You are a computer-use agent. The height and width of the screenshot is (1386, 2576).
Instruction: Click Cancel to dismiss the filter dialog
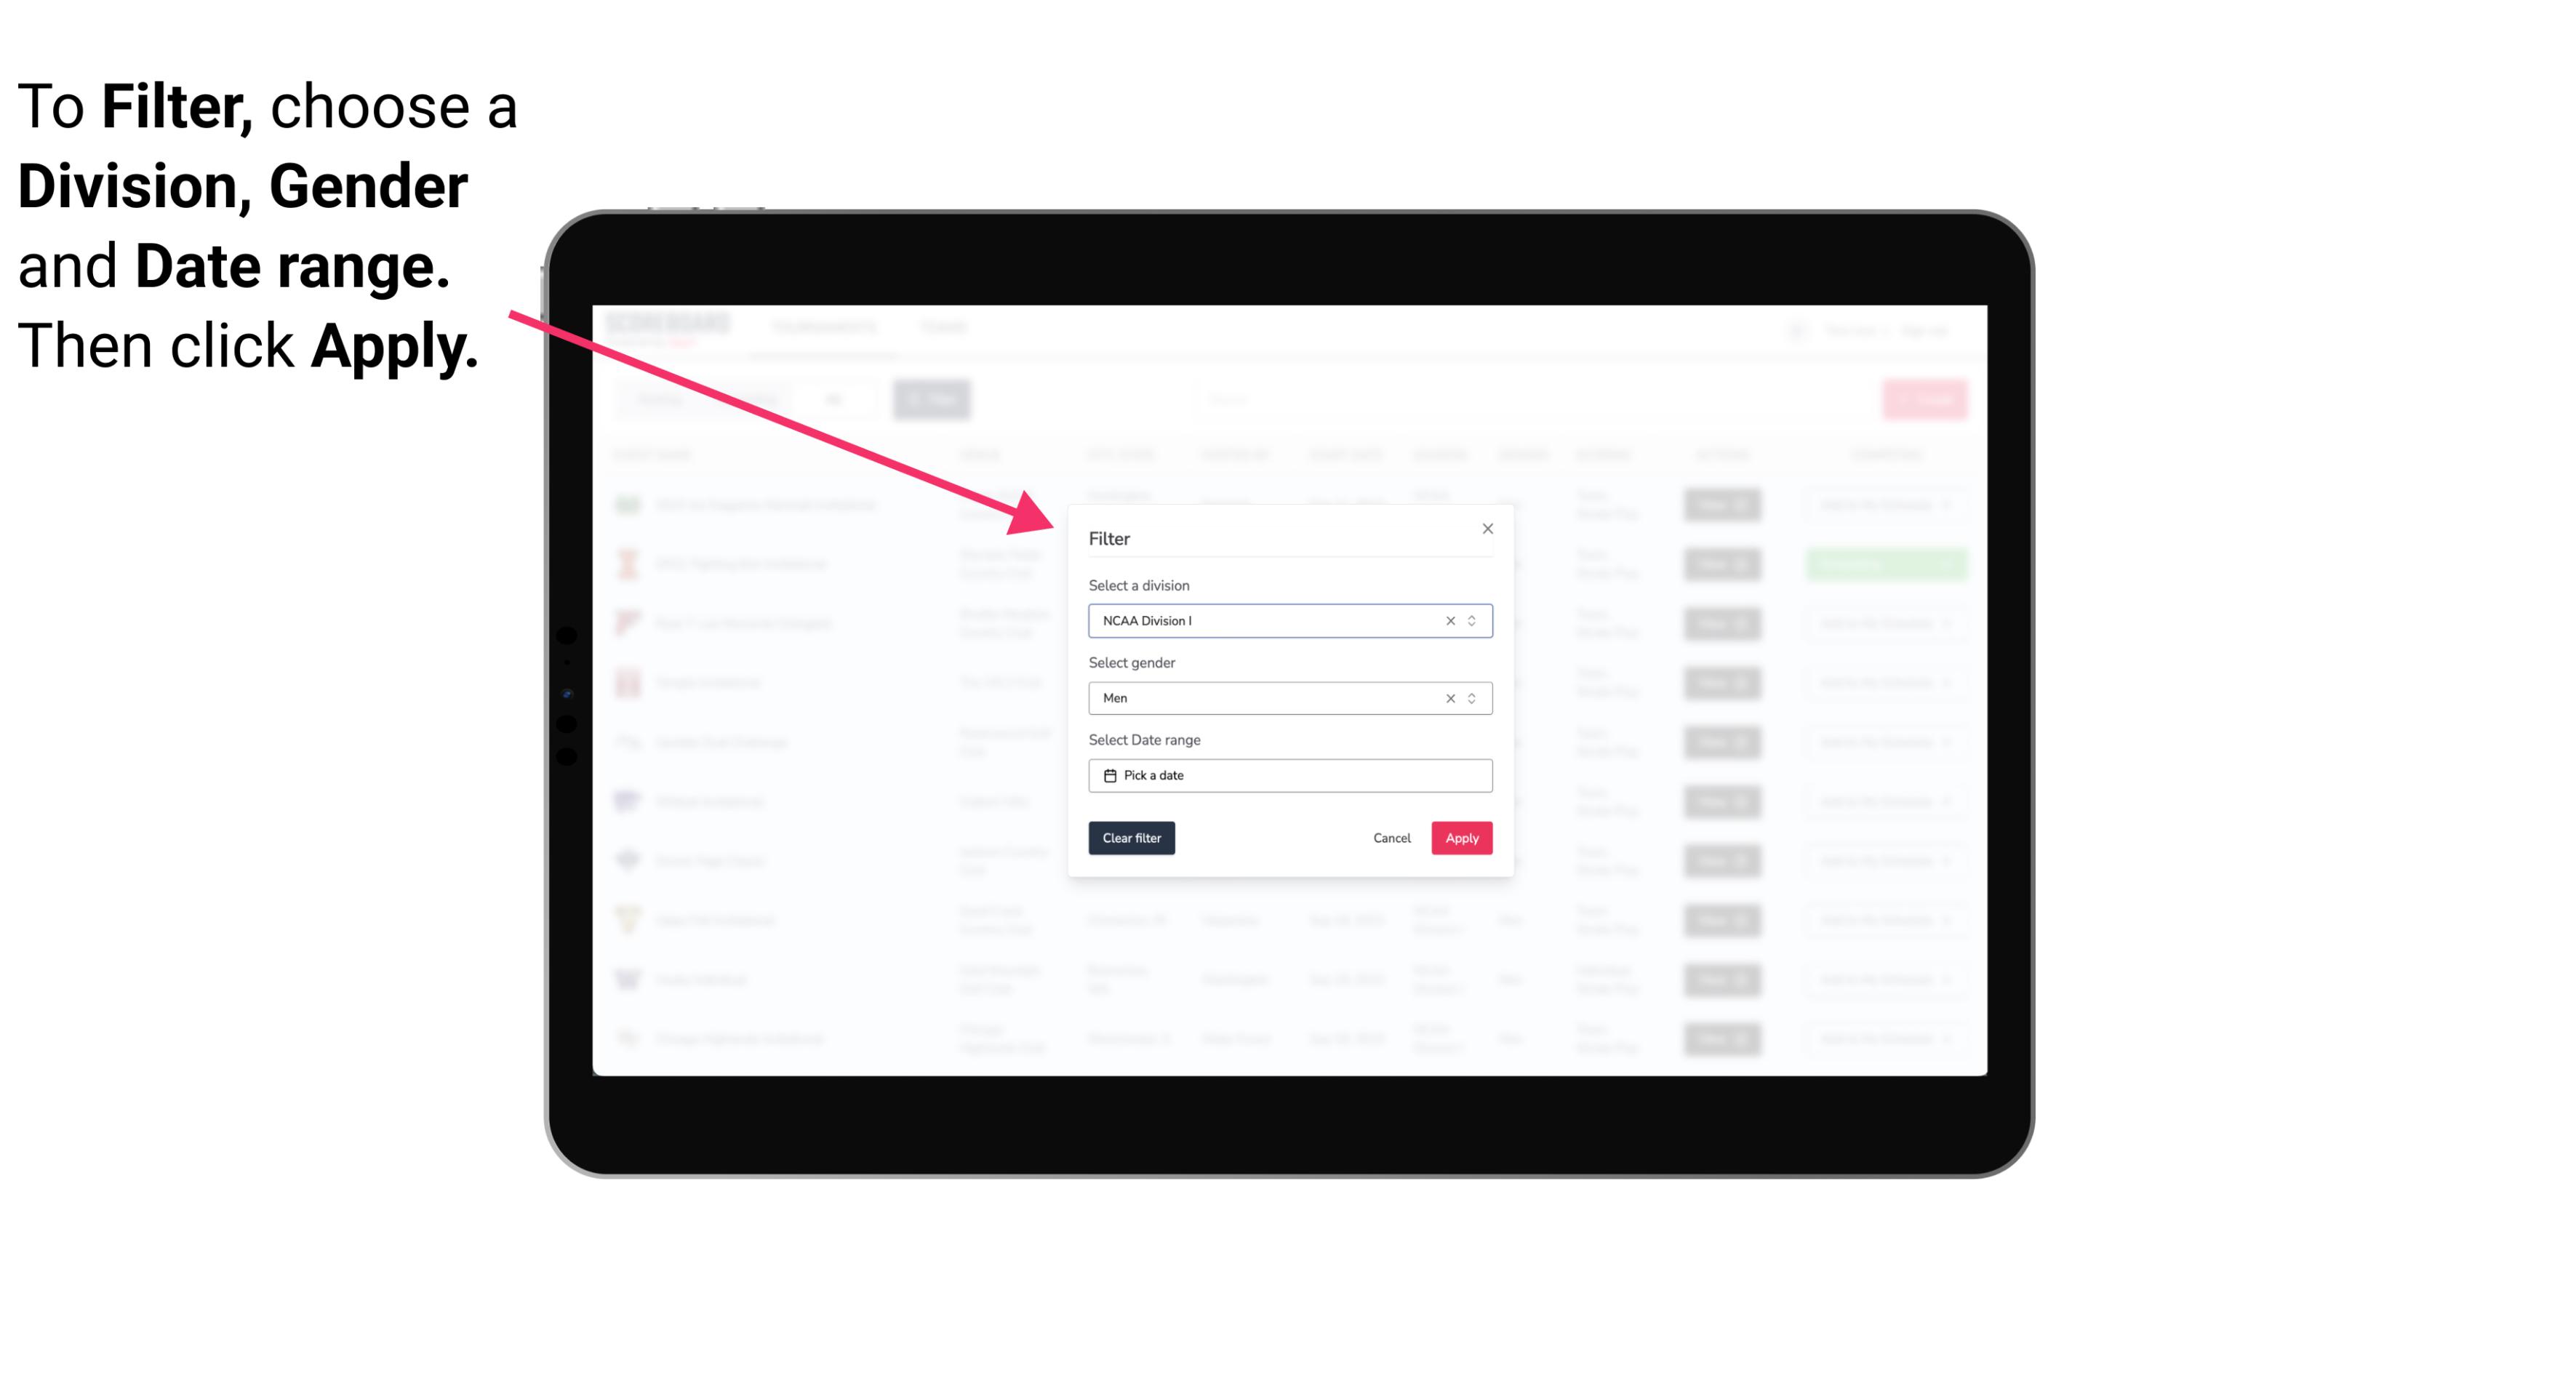(x=1393, y=838)
